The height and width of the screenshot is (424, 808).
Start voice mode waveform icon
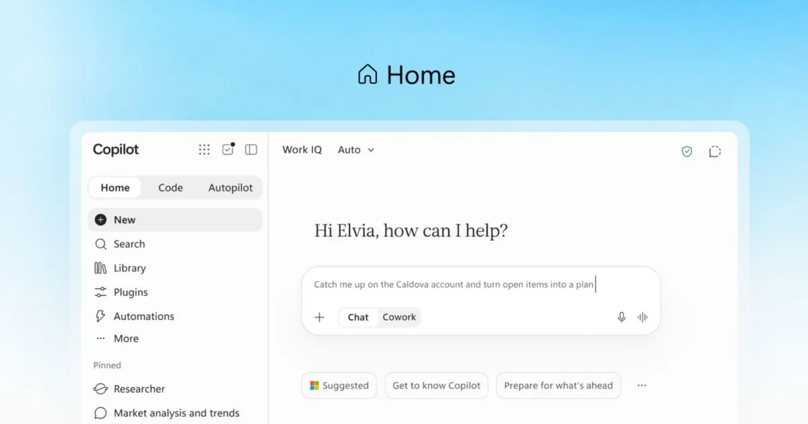(642, 317)
